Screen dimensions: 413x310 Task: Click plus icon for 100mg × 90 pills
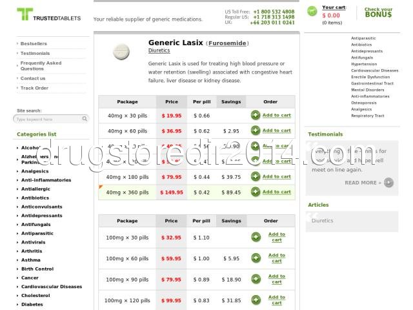coord(256,279)
